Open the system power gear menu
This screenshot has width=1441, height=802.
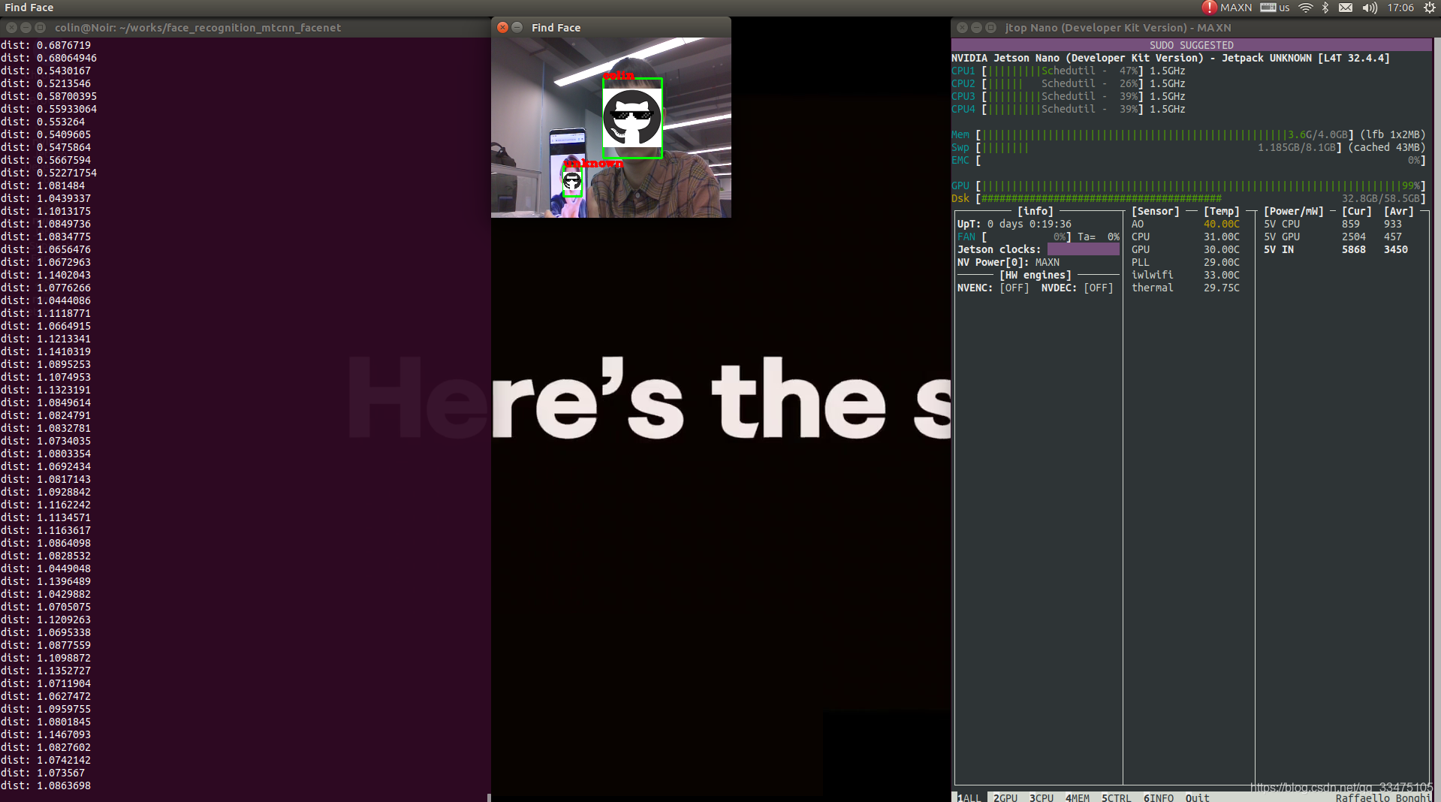click(x=1429, y=8)
